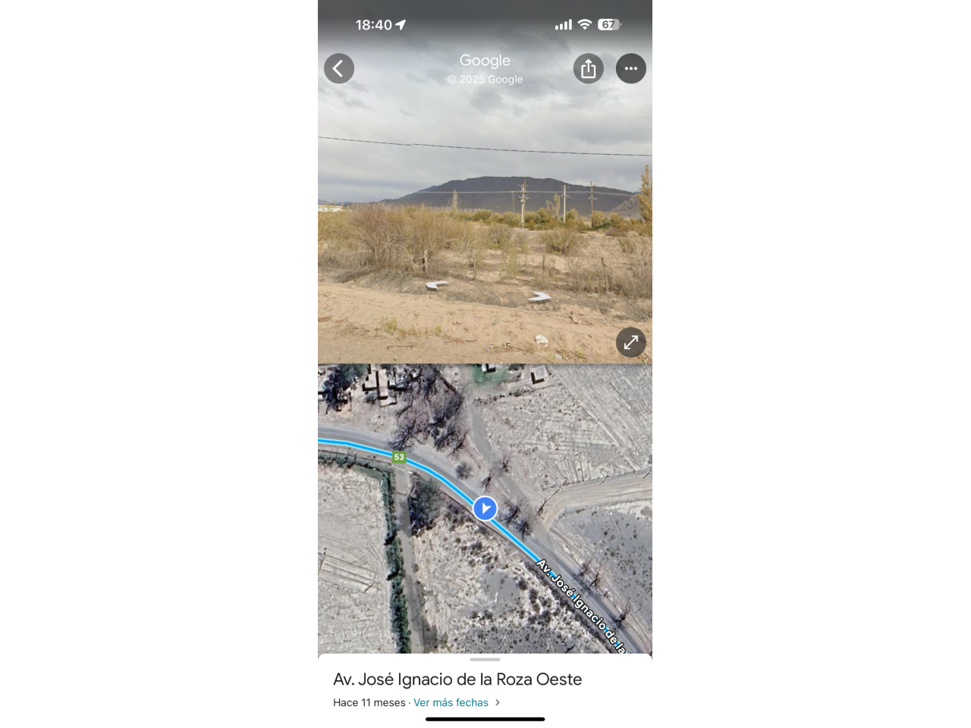
Task: Tap the © 2025 Google copyright text
Action: click(485, 80)
